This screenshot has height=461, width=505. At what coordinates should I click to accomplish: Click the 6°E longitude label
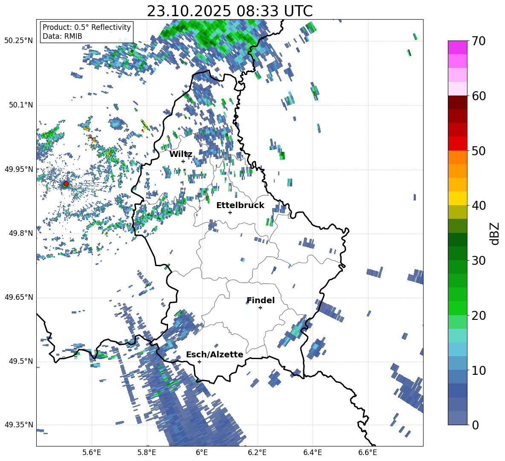click(x=202, y=452)
